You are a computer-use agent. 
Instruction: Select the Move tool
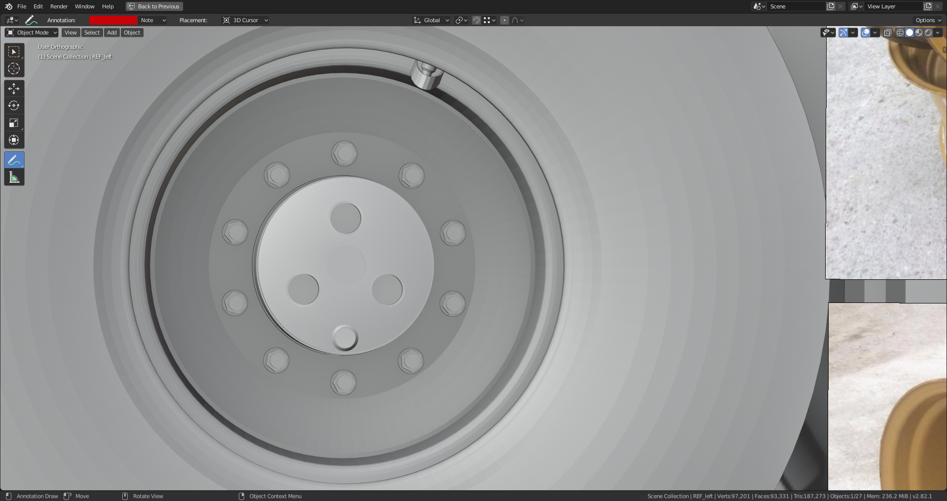point(14,89)
